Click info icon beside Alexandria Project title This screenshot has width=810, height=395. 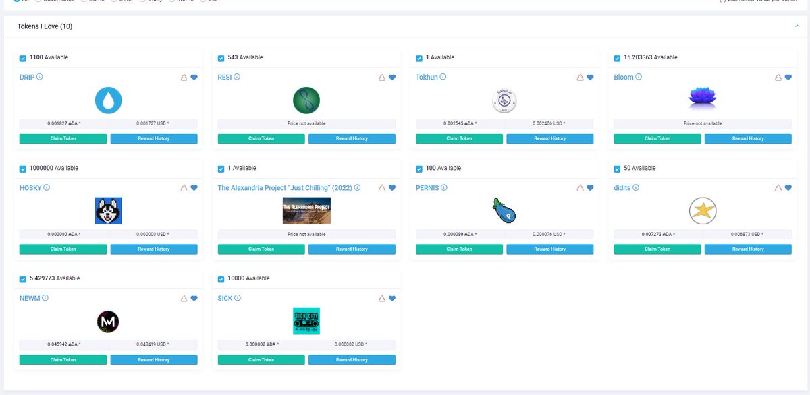(358, 188)
